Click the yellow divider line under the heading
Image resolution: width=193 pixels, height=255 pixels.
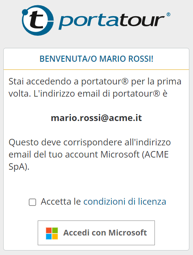[96, 69]
